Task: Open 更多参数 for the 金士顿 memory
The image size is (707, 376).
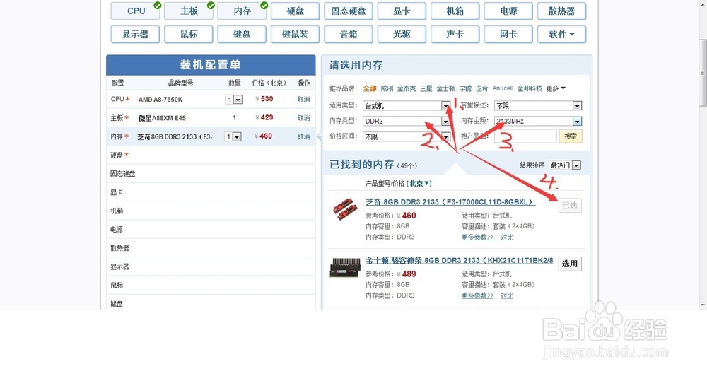Action: point(477,295)
